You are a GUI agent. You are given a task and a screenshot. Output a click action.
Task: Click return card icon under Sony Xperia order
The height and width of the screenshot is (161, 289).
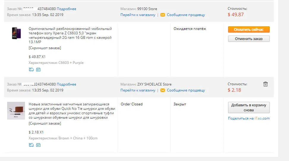38,70
